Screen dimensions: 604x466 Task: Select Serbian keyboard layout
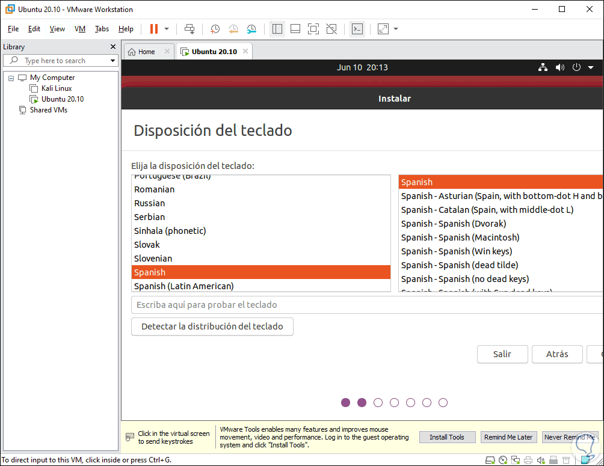(x=260, y=217)
